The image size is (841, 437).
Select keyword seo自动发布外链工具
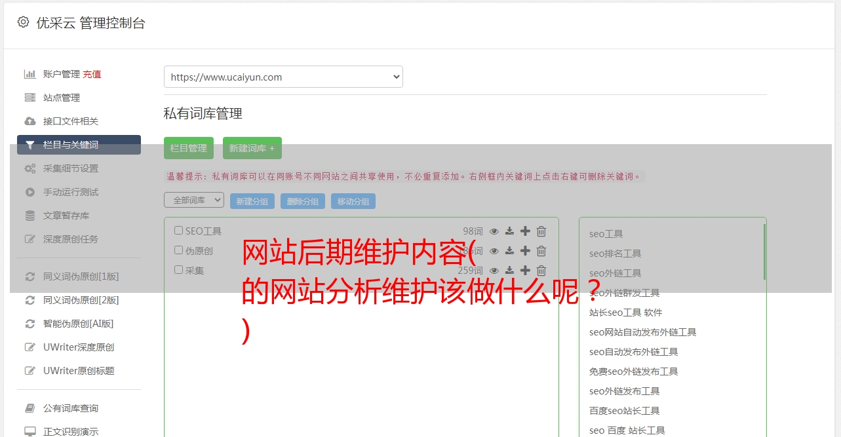(x=633, y=352)
